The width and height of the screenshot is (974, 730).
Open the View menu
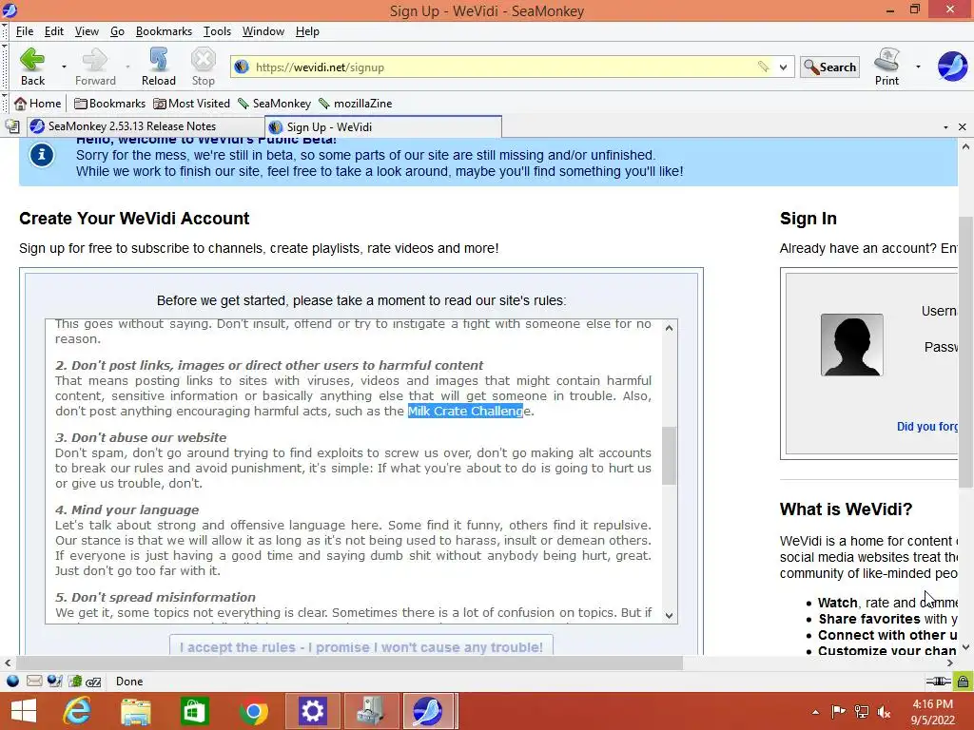(87, 31)
